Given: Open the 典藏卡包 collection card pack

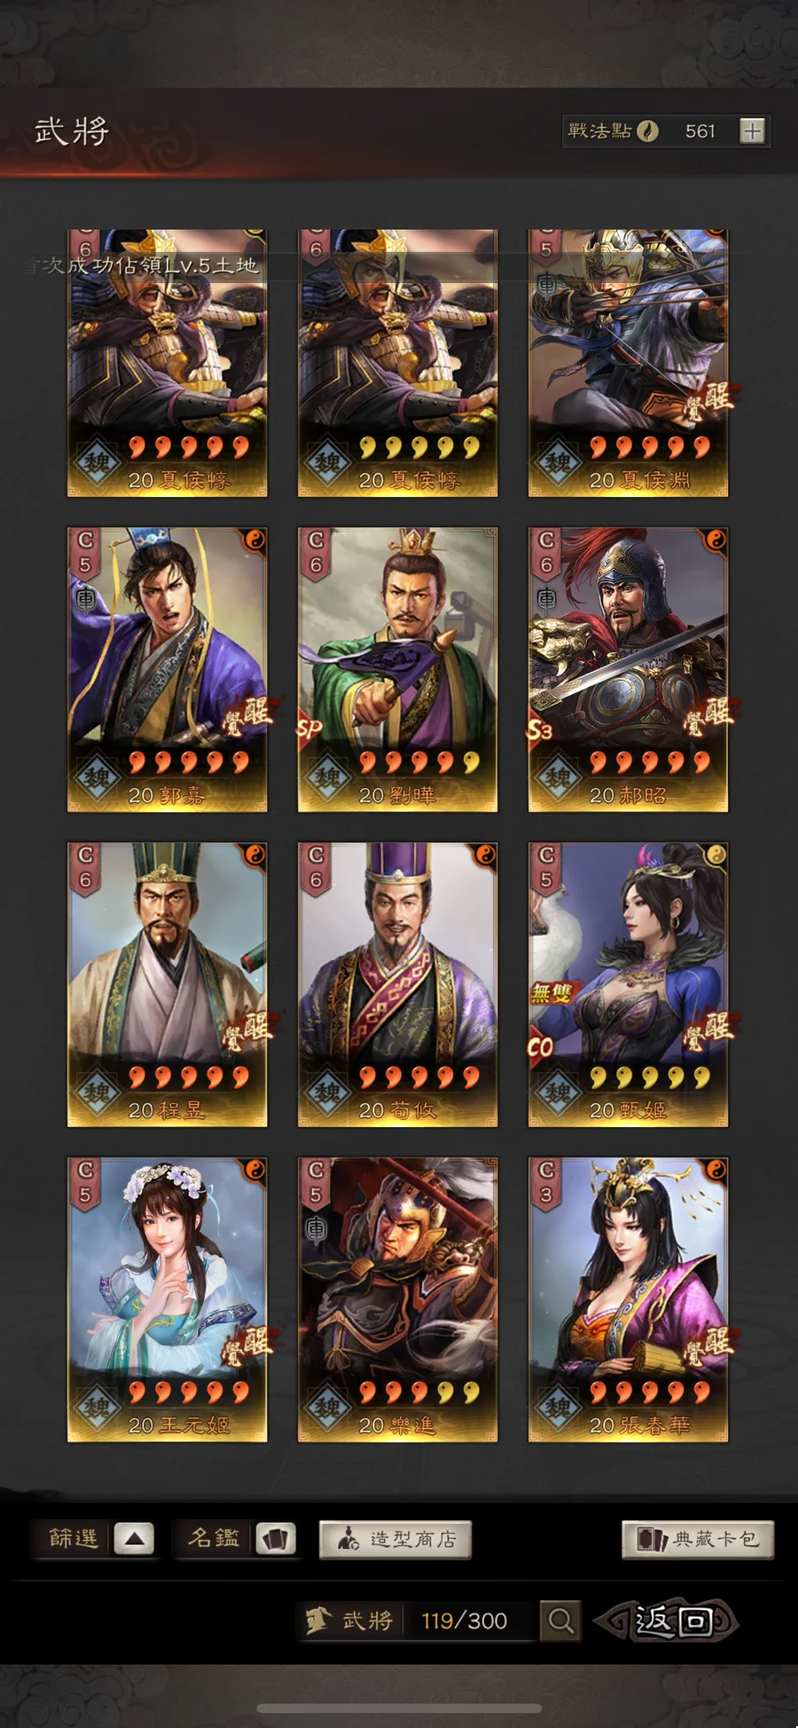Looking at the screenshot, I should pos(698,1539).
